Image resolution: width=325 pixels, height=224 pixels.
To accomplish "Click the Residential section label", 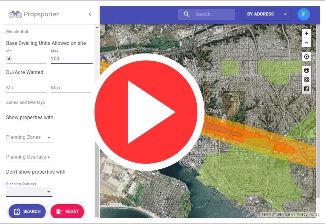I will coord(17,31).
